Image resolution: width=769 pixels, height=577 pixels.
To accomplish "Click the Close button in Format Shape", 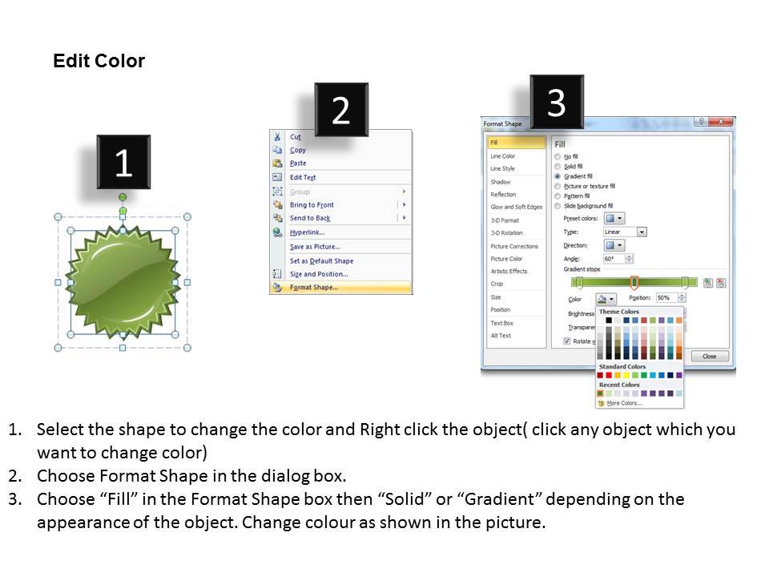I will [710, 356].
